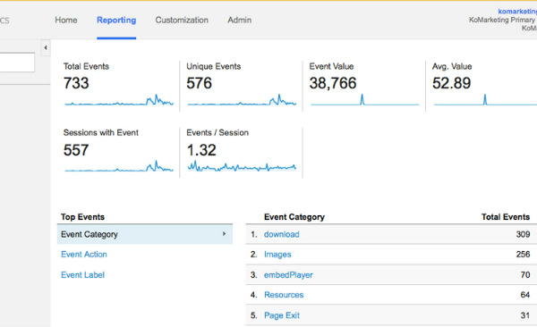Go to the Admin tab

click(240, 21)
